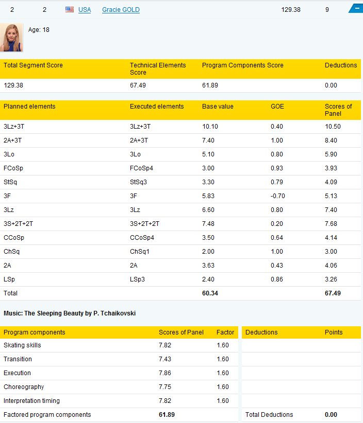Select the Interpretation timing row

(x=119, y=401)
